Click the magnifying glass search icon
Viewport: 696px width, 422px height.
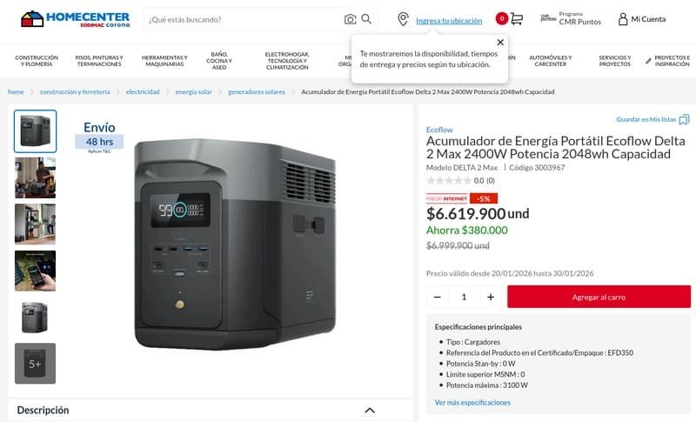[366, 19]
